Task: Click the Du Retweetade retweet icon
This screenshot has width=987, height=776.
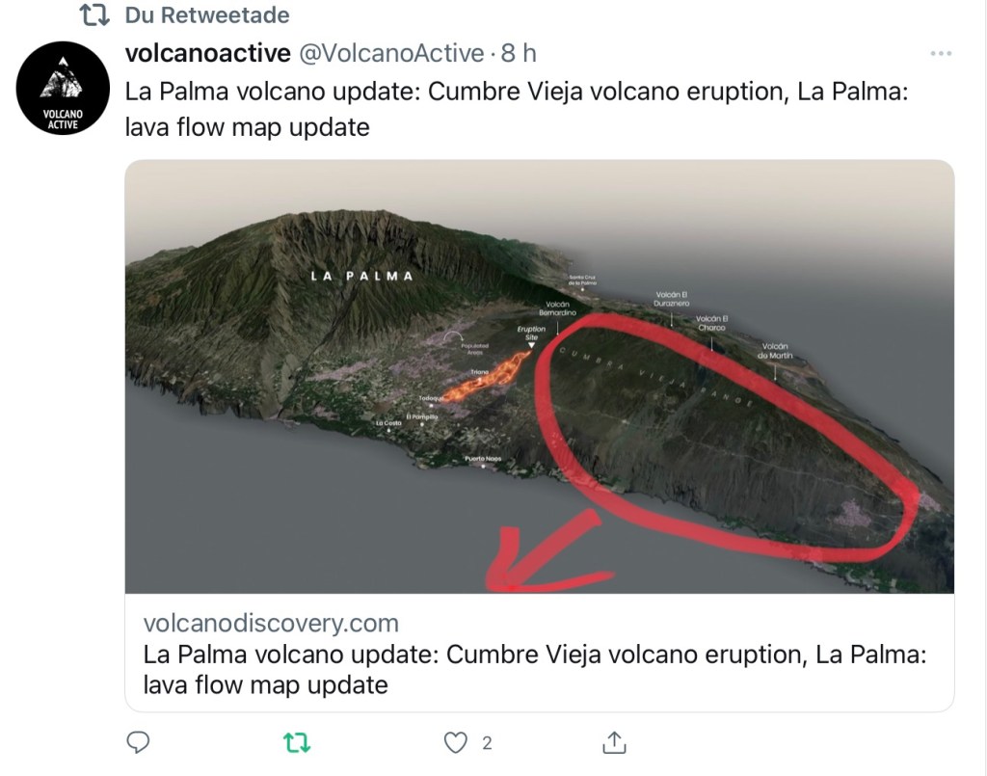Action: tap(94, 15)
